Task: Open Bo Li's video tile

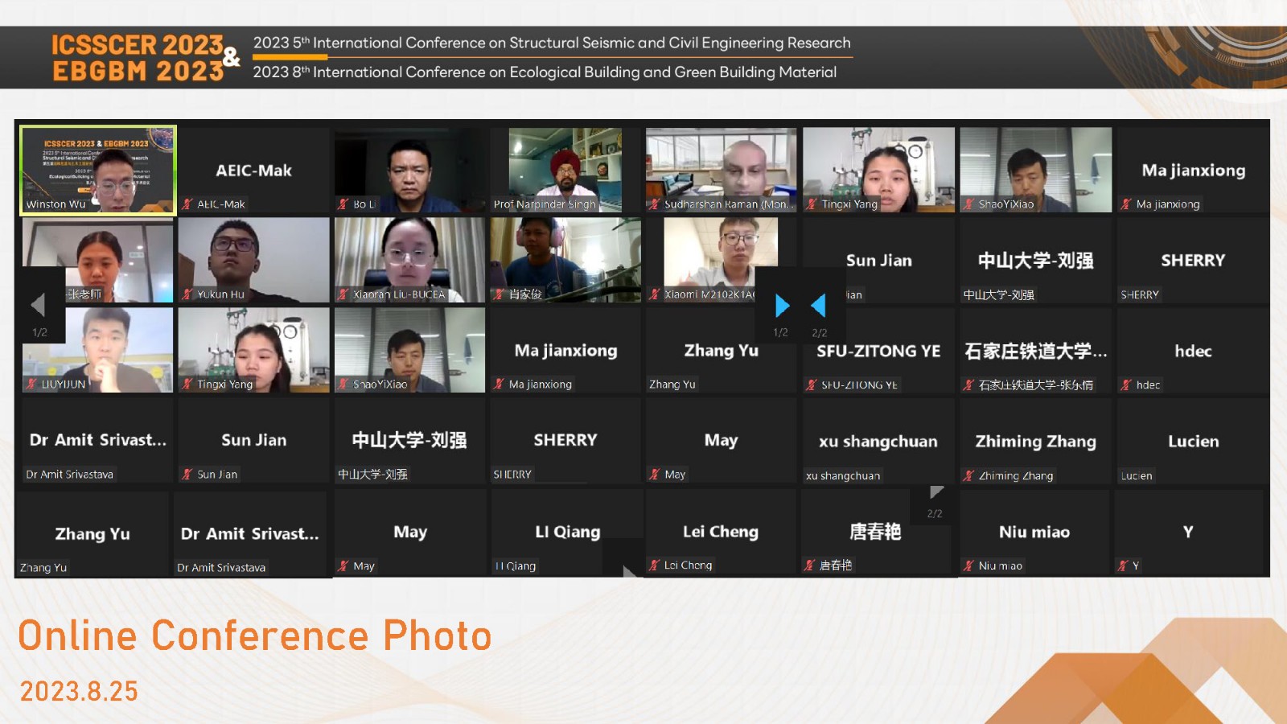Action: coord(409,170)
